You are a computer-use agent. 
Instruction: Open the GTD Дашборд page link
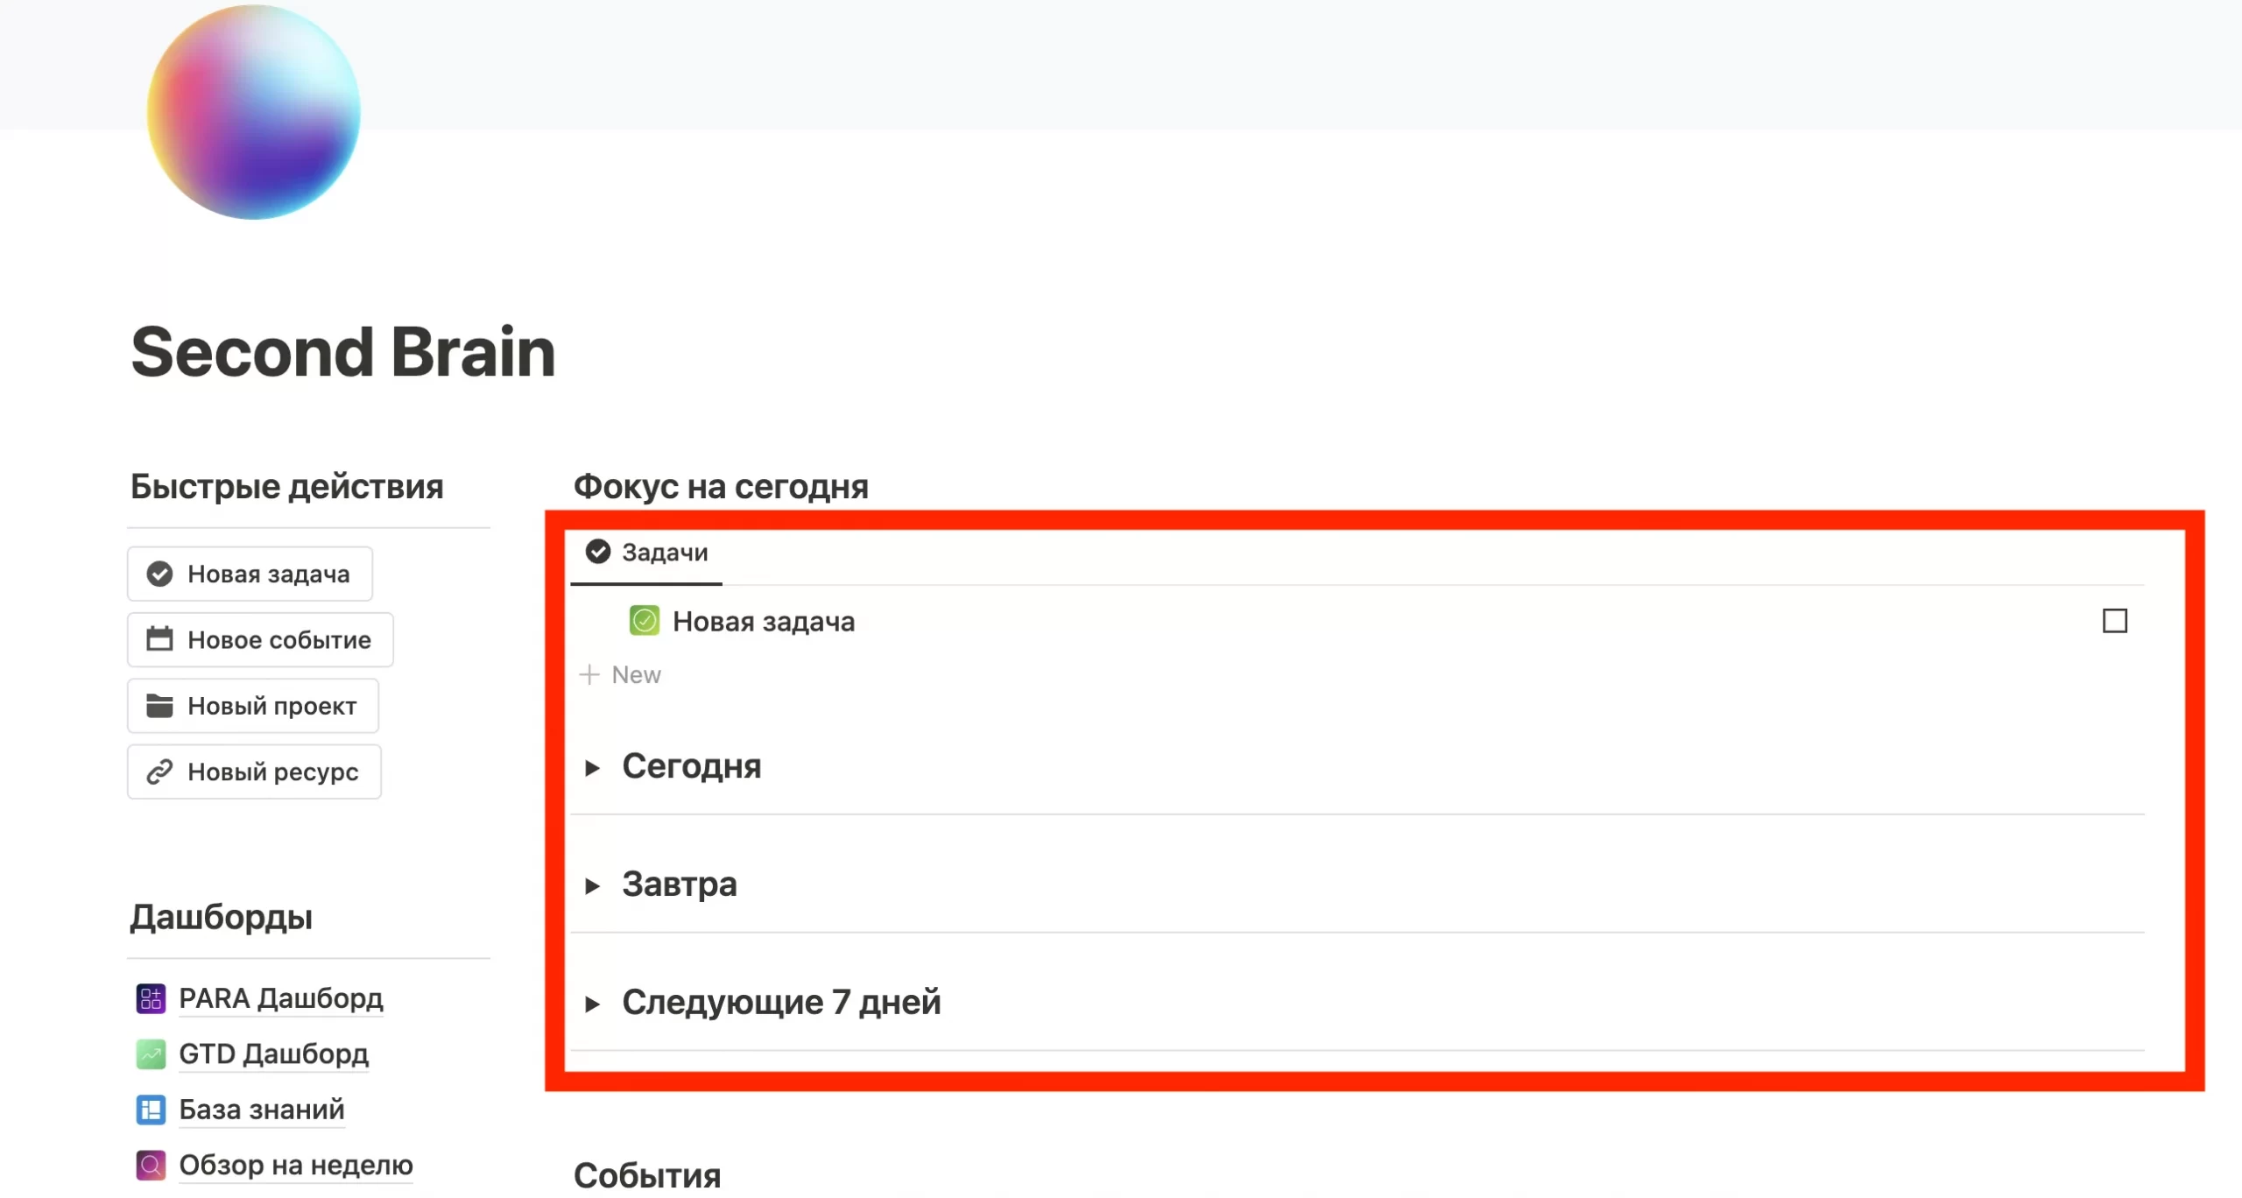(274, 1054)
